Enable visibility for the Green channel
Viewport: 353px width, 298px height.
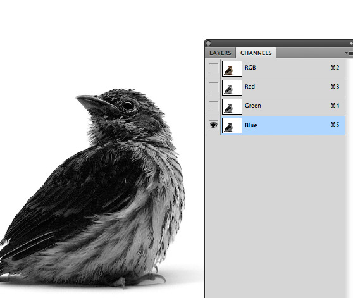point(213,106)
